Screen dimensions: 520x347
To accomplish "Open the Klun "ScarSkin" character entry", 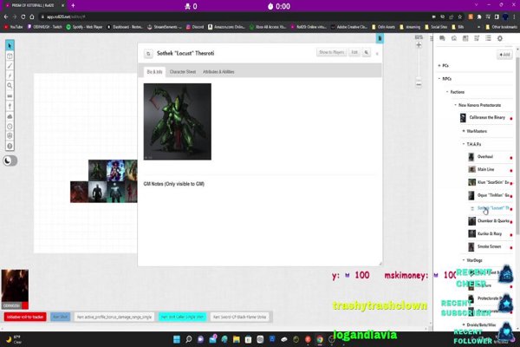I will 493,182.
